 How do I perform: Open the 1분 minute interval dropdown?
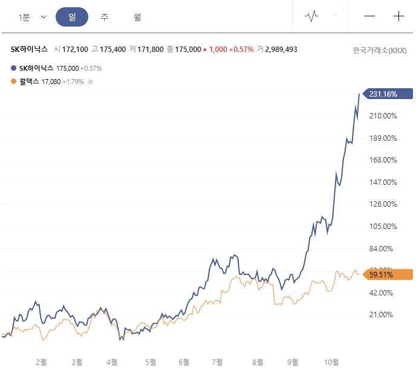click(32, 17)
